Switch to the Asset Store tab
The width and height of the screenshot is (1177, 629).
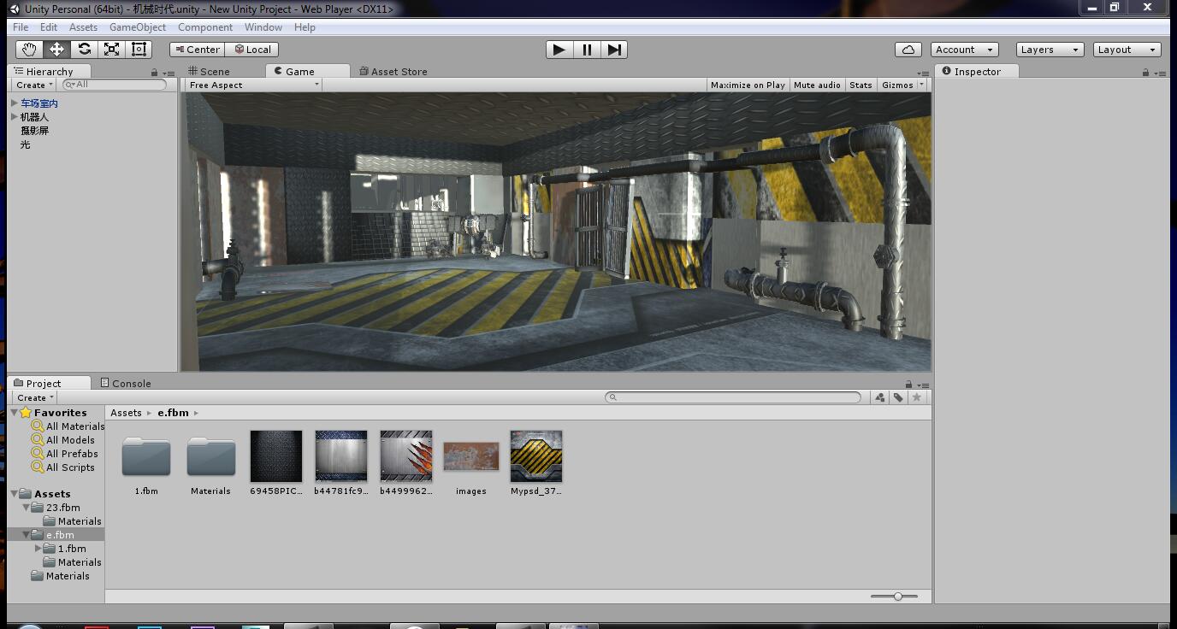393,72
